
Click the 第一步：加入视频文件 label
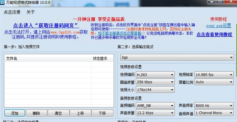[x=22, y=47]
